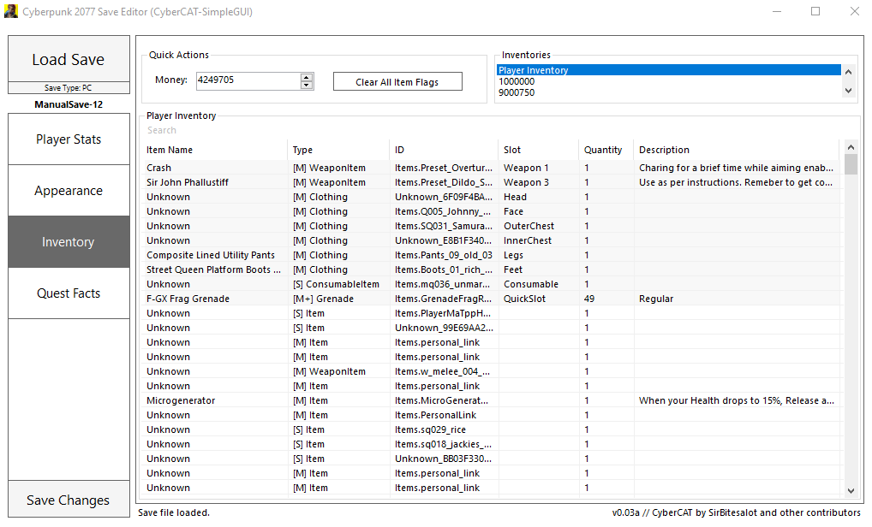Focus the inventory Search box
The height and width of the screenshot is (527, 872).
coord(343,130)
